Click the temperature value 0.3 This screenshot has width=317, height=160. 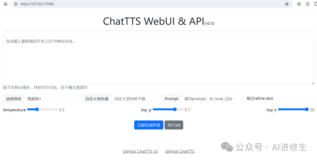pos(62,110)
